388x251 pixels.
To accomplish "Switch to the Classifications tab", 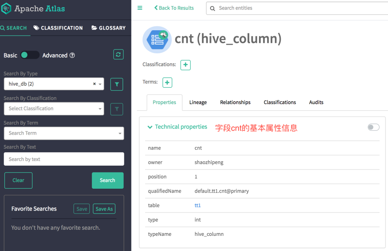I will 280,102.
